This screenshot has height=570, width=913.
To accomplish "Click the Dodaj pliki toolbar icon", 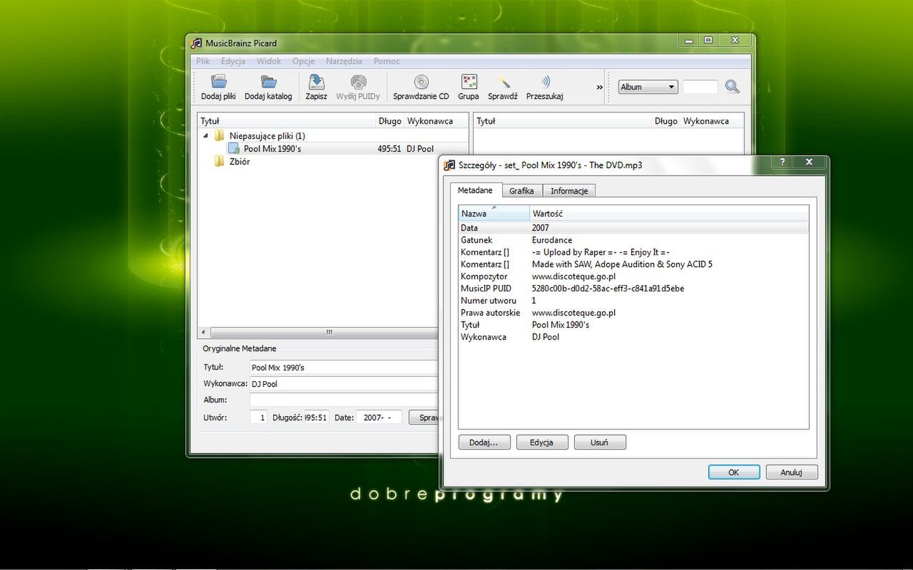I will [x=218, y=82].
